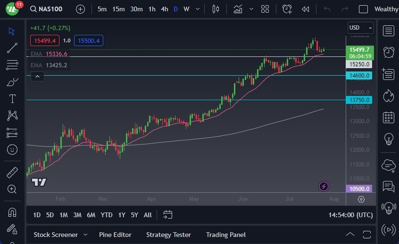
Task: Select the layout setup square icon
Action: 363,9
